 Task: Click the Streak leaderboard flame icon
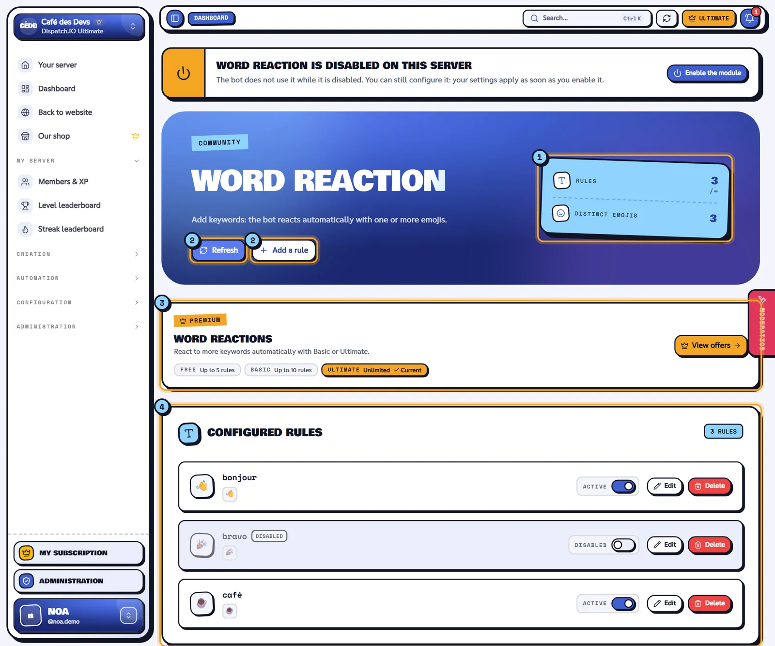26,229
